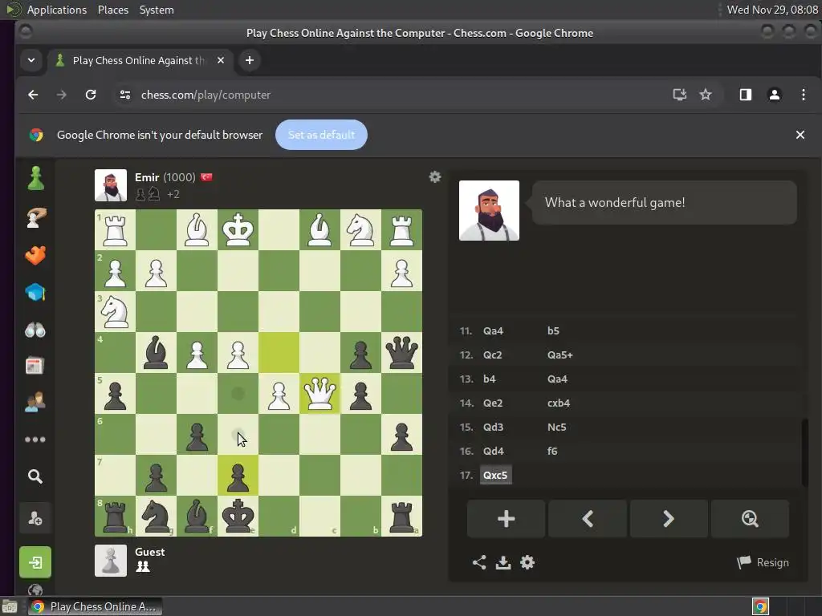
Task: Open the chess.com pawn logo home
Action: [35, 178]
